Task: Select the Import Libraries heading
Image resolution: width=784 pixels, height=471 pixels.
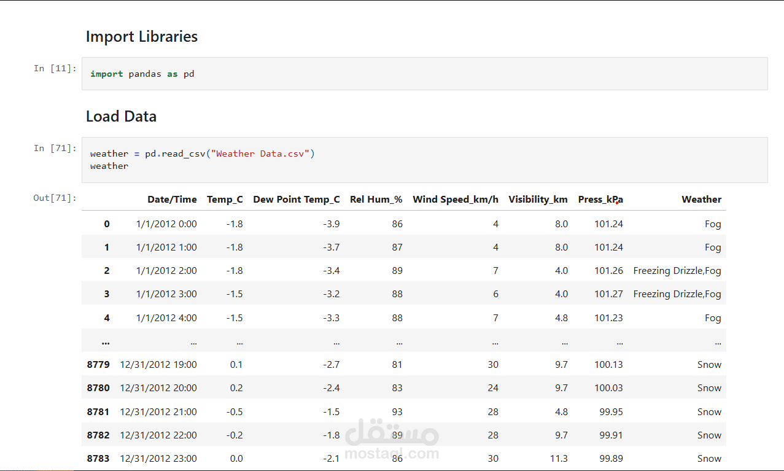Action: 142,37
